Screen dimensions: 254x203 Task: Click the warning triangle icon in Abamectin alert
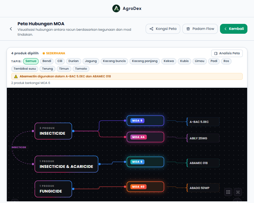pyautogui.click(x=16, y=77)
